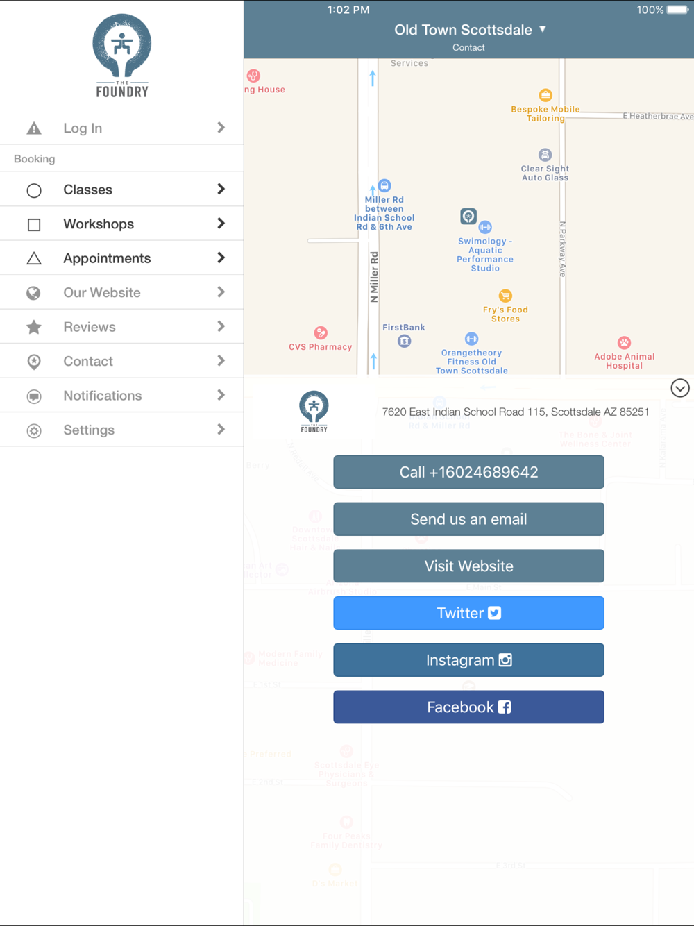Expand the Workshops row chevron
Screen dimensions: 694x926
[221, 224]
